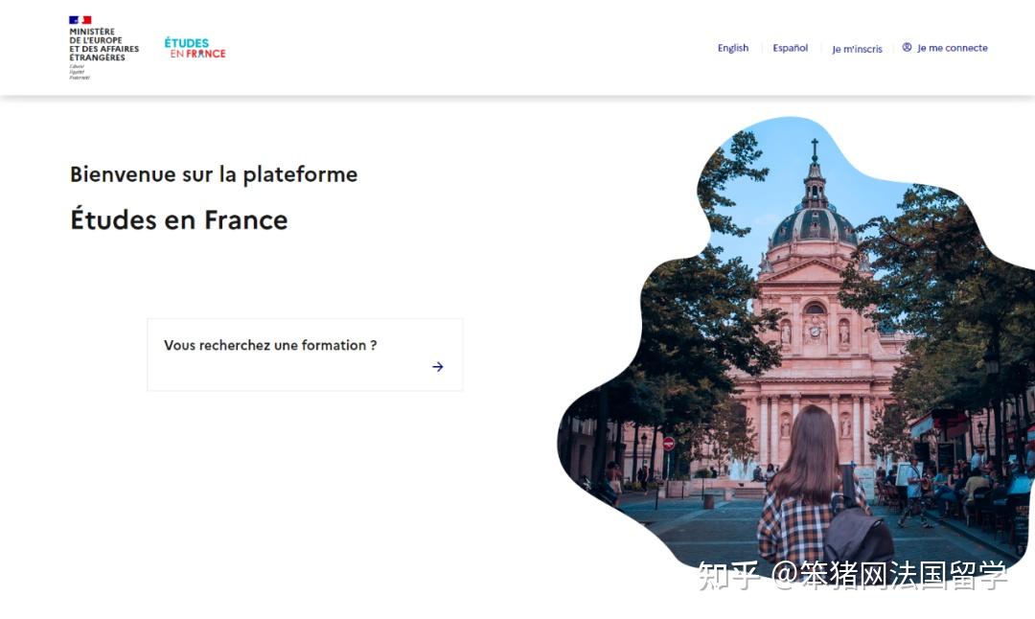
Task: Click the "Études en France" page title
Action: tap(177, 219)
